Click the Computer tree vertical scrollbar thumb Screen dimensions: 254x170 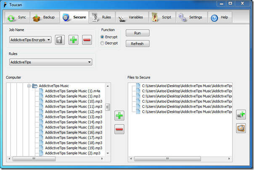[x=108, y=107]
